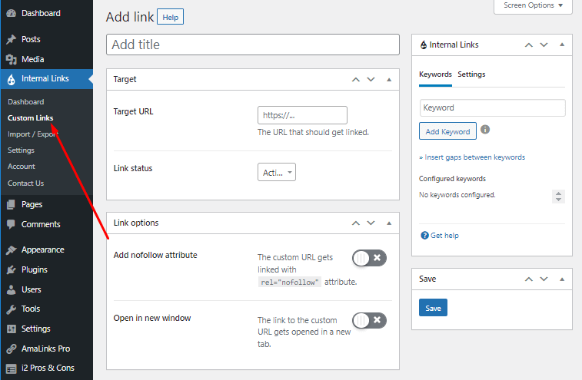Move the Internal Links panel down

[544, 45]
